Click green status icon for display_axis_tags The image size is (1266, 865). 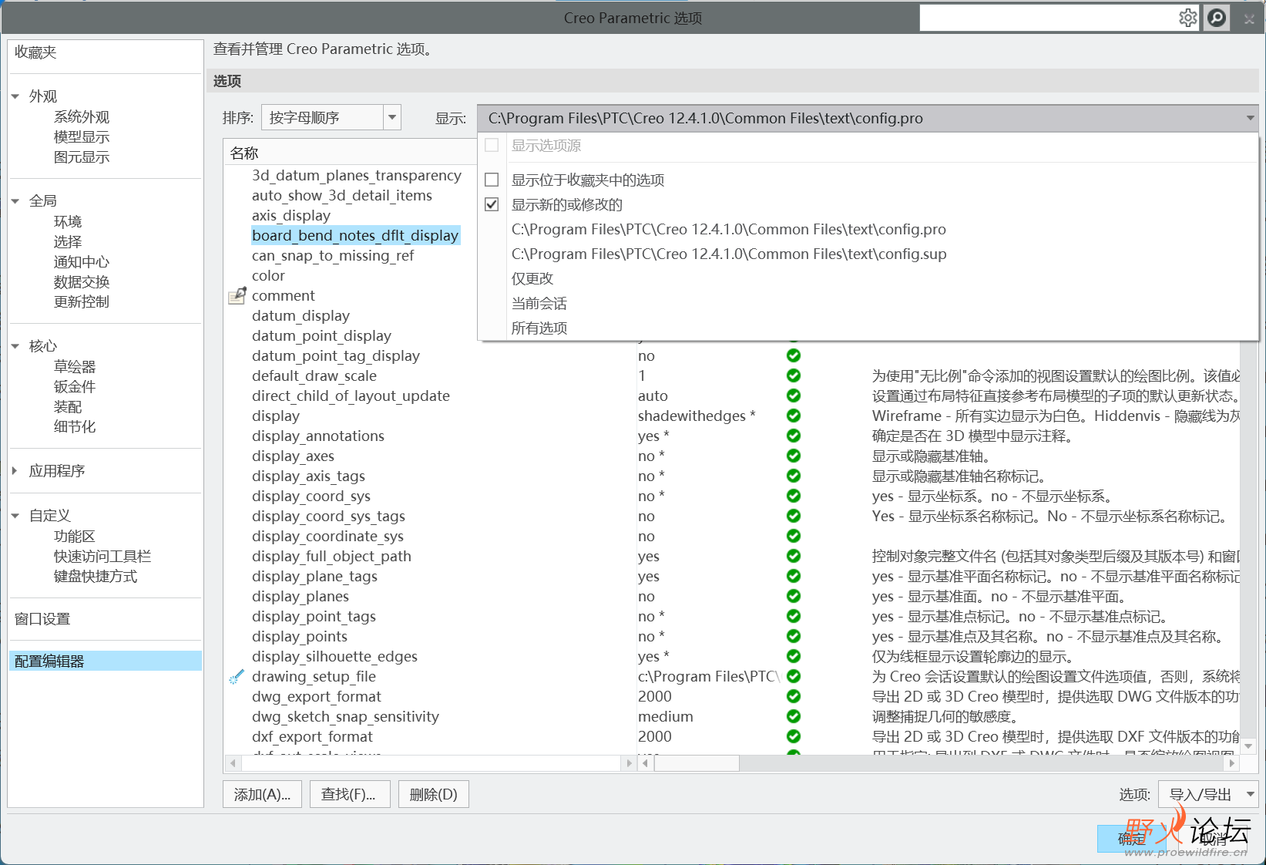click(794, 476)
